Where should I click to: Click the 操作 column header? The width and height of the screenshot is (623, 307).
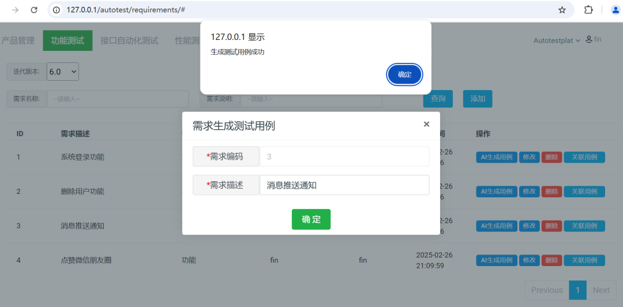coord(483,134)
